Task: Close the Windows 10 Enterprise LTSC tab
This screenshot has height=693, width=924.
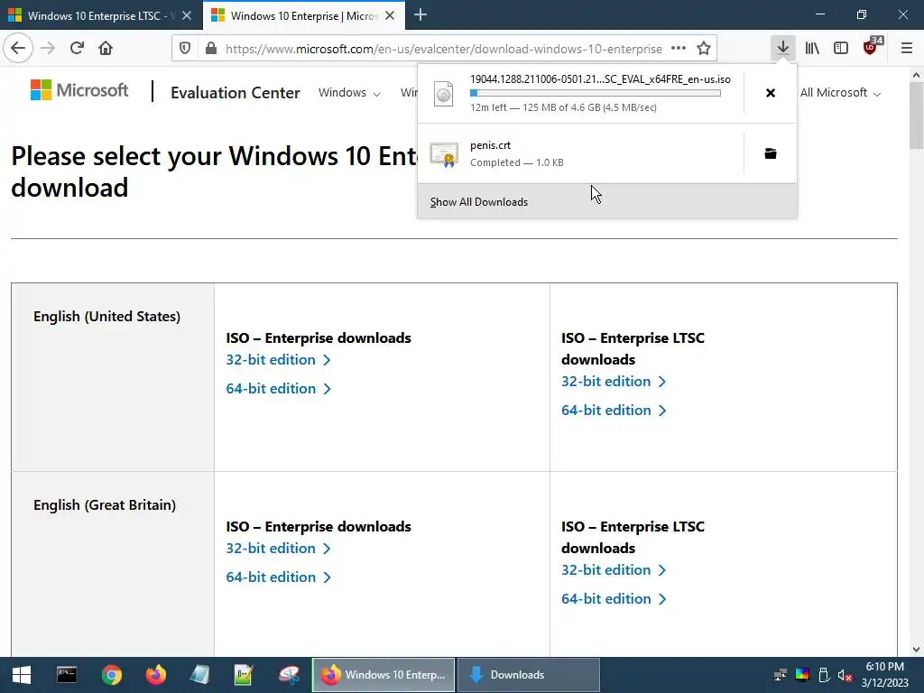Action: [x=187, y=16]
